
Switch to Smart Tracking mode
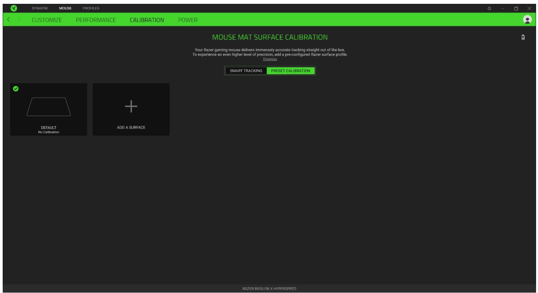point(246,71)
